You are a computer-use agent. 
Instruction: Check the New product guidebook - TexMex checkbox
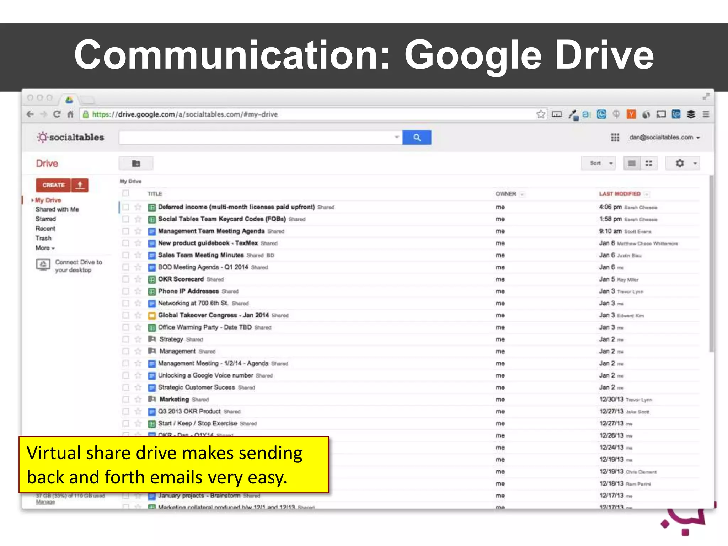(x=126, y=243)
